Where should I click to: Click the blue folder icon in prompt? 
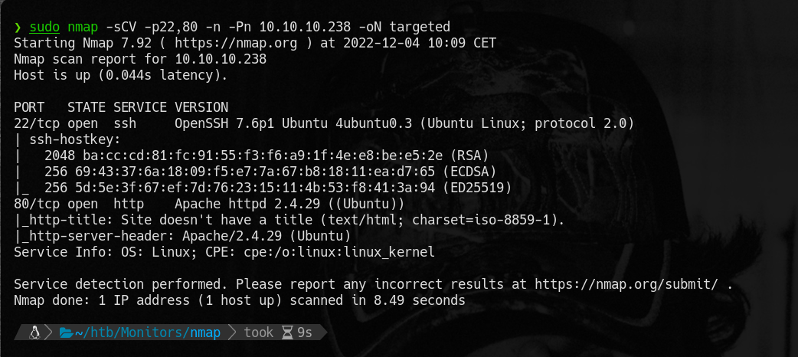click(x=65, y=332)
